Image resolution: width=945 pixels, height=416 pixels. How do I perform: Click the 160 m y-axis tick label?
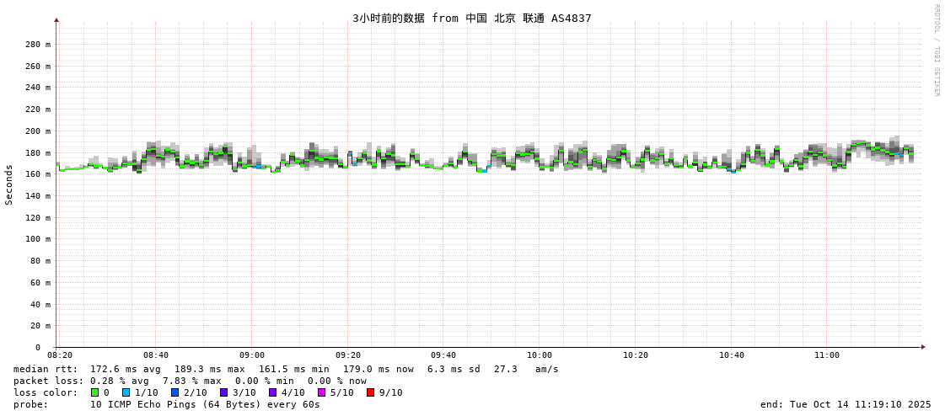click(38, 174)
